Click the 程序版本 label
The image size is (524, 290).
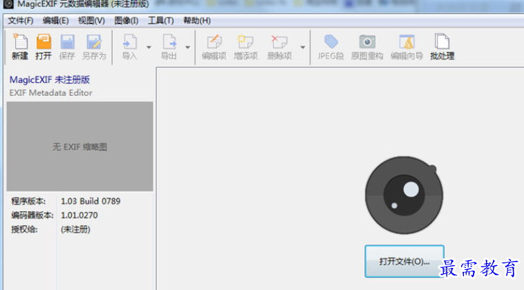point(28,201)
